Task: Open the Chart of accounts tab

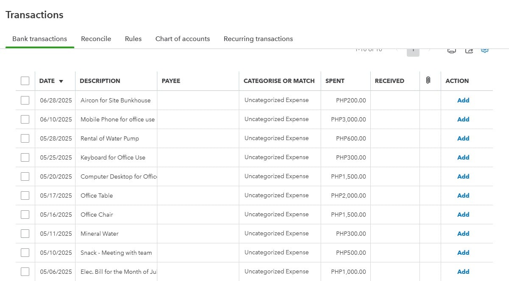Action: [x=182, y=39]
